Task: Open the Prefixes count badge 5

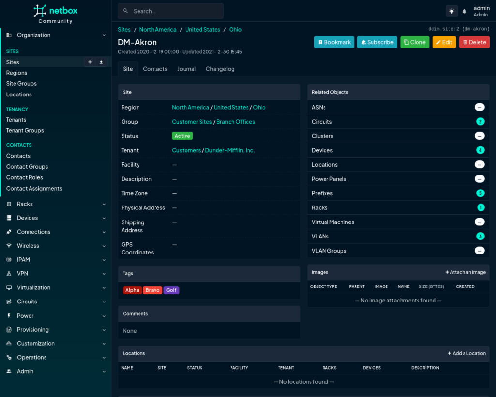Action: click(x=480, y=193)
